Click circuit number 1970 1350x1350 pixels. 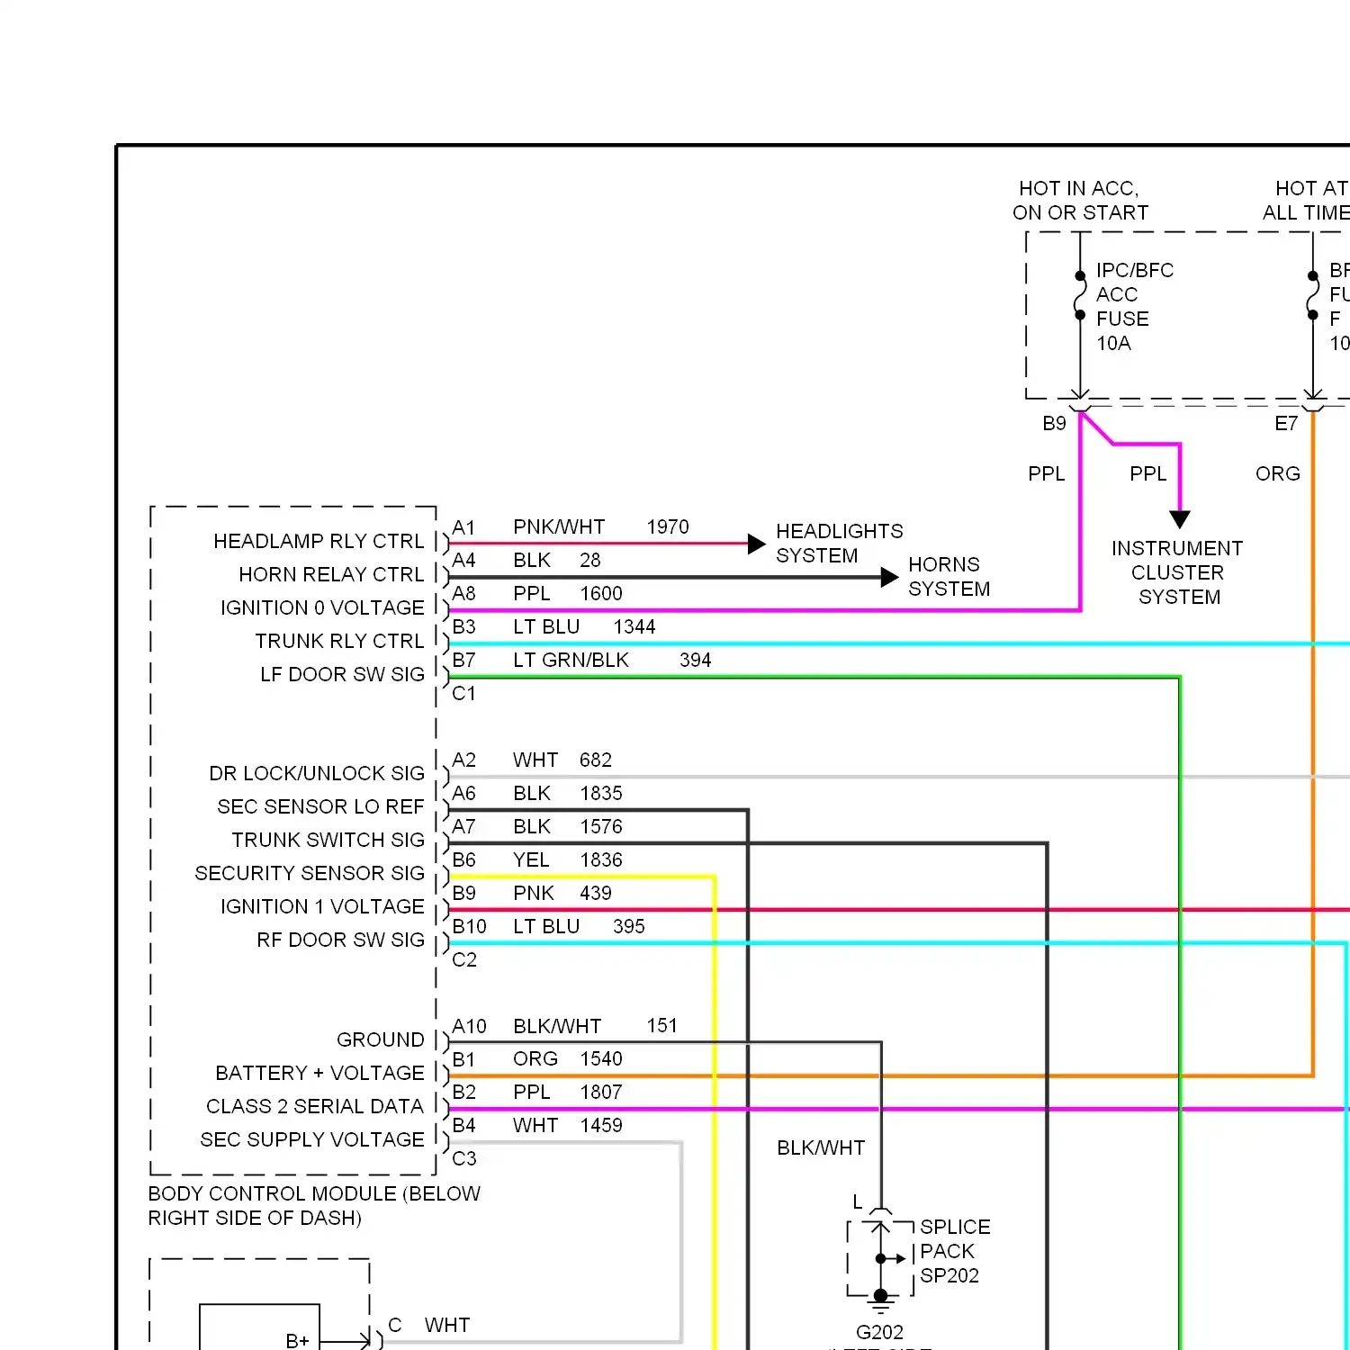coord(668,526)
